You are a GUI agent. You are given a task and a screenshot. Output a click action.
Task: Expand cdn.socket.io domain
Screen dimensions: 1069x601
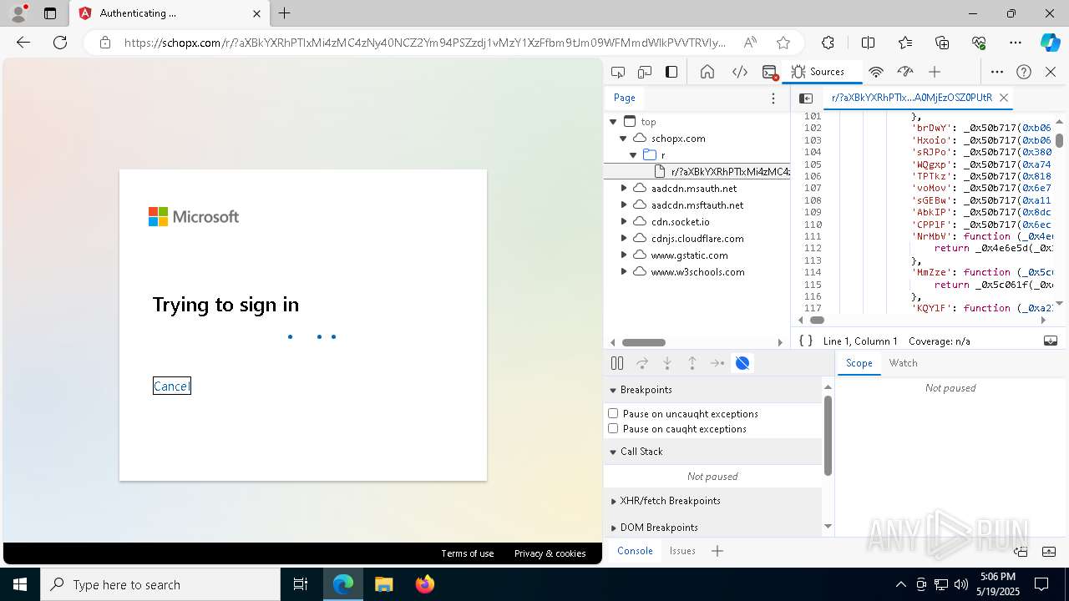tap(623, 222)
